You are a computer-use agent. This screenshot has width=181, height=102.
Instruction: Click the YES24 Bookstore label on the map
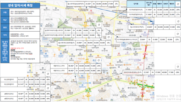(123, 91)
